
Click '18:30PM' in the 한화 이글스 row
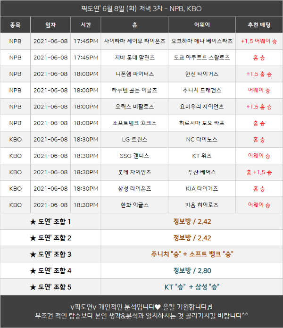[x=86, y=205]
